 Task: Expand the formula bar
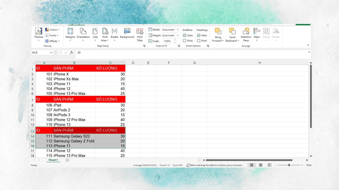(309, 52)
